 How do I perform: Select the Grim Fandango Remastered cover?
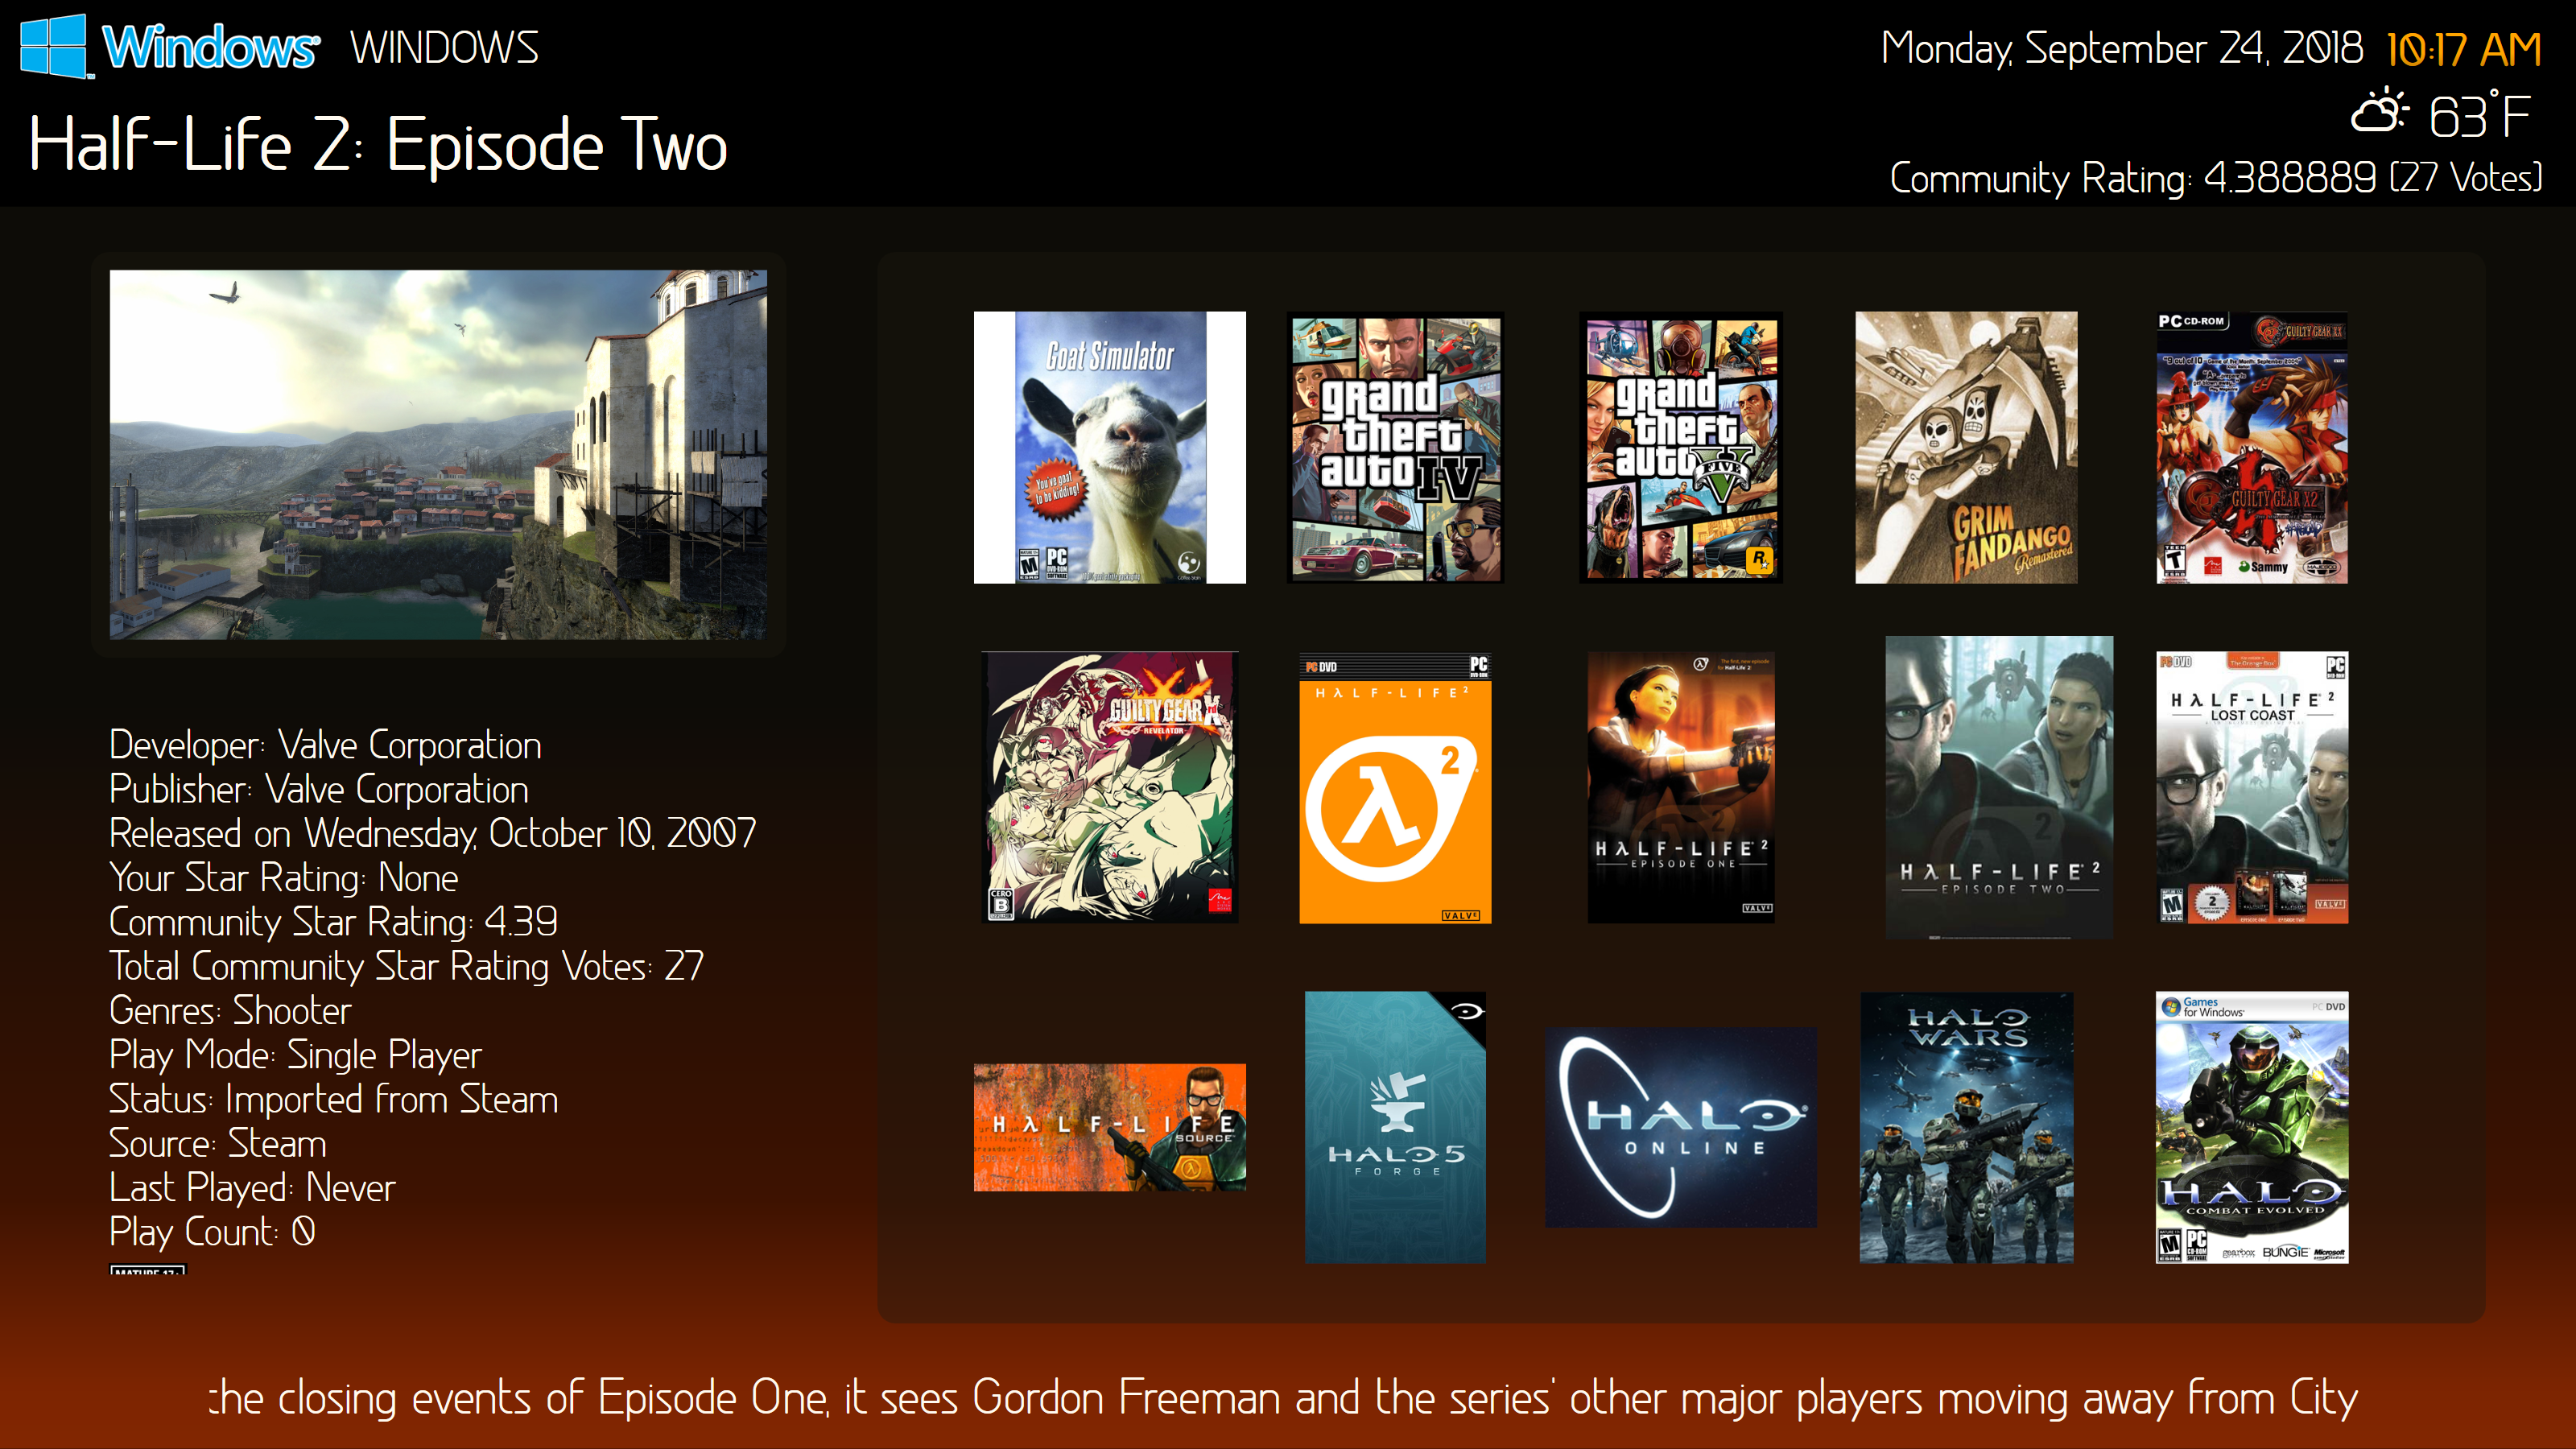tap(1966, 447)
